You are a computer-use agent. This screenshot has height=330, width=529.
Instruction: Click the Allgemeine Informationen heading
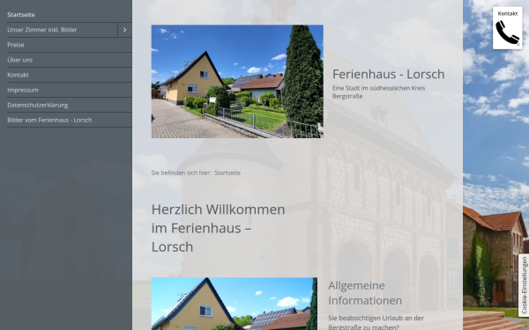[365, 293]
